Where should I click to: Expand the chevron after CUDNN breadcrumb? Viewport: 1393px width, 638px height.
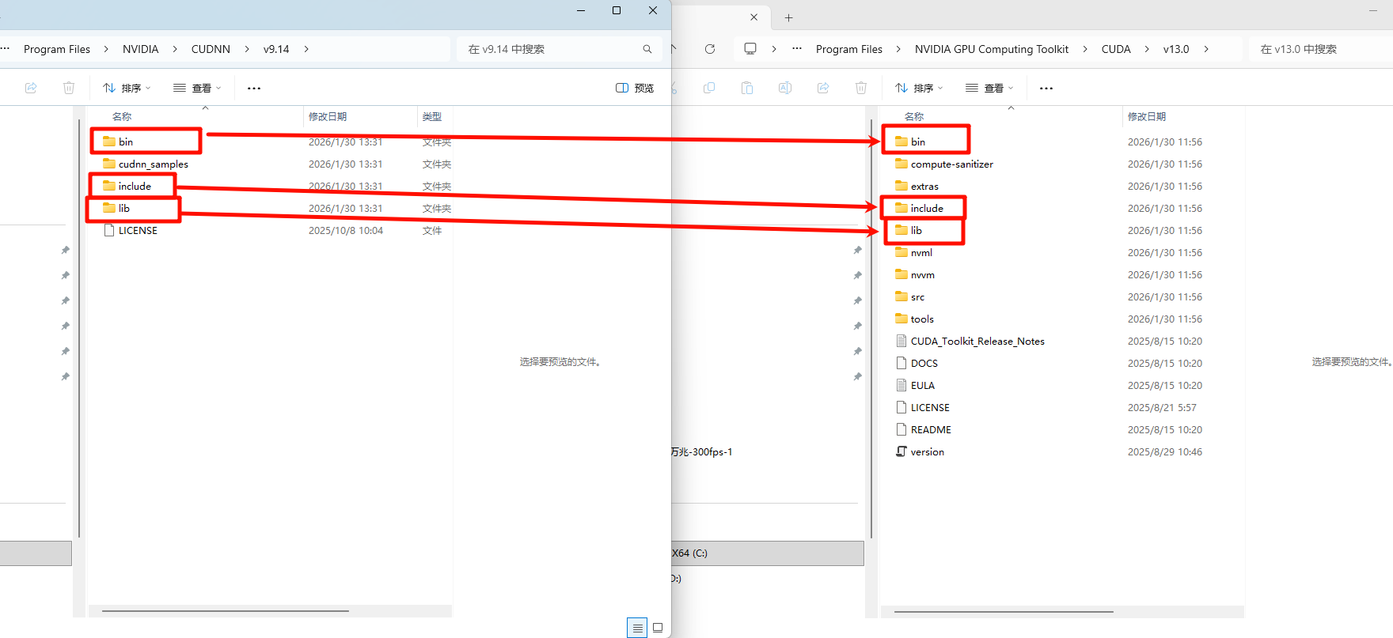click(247, 49)
